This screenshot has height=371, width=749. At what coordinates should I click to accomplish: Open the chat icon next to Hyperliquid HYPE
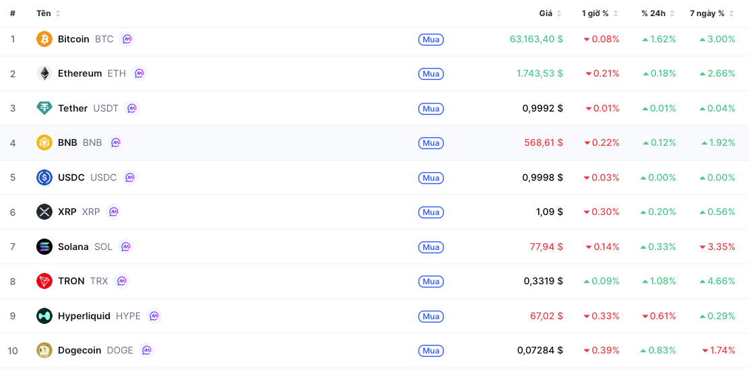point(154,316)
